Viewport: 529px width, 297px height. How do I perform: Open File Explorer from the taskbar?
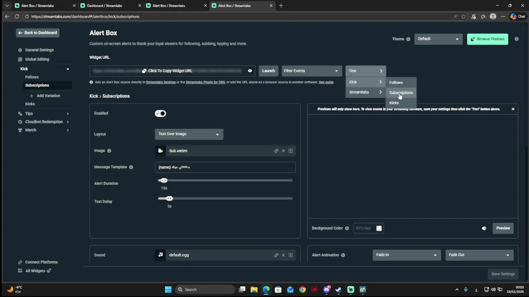(254, 290)
